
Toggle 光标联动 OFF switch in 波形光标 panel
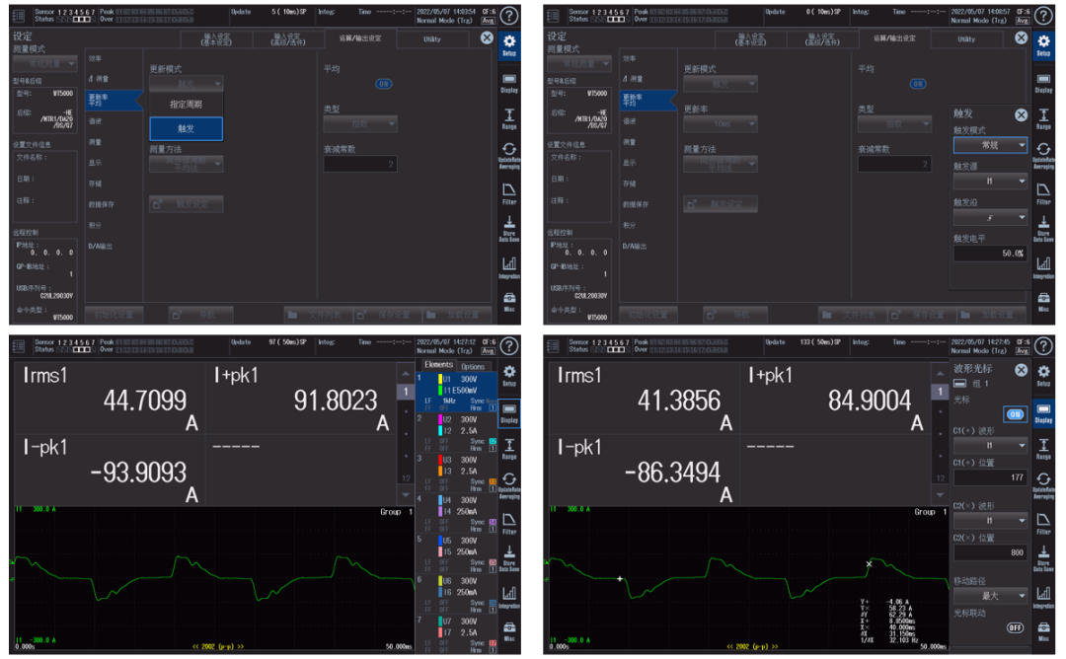coord(1015,627)
